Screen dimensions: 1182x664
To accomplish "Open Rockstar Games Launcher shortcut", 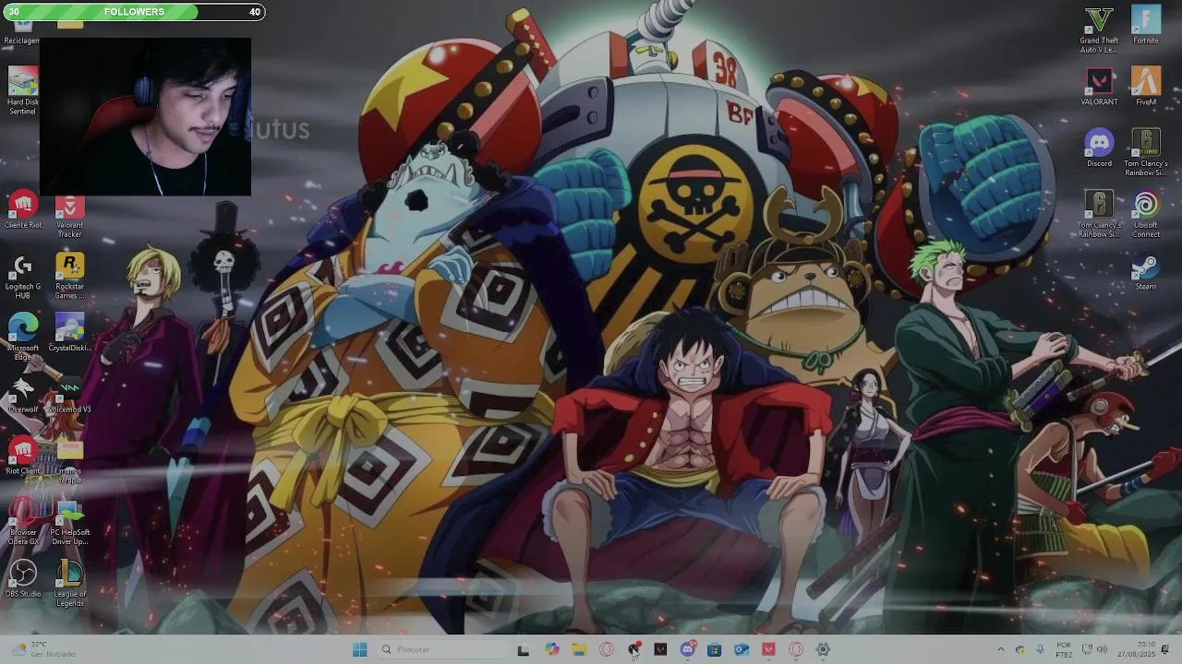I will pyautogui.click(x=69, y=277).
